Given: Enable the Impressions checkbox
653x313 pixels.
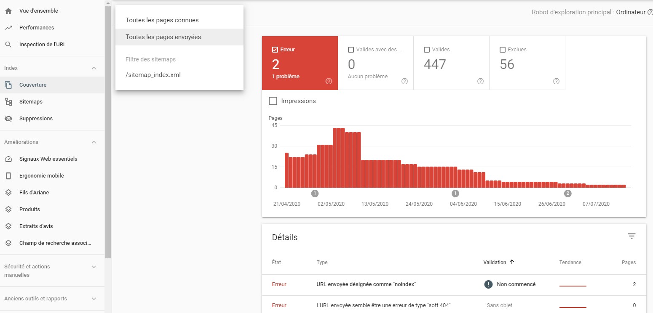Looking at the screenshot, I should (x=273, y=101).
